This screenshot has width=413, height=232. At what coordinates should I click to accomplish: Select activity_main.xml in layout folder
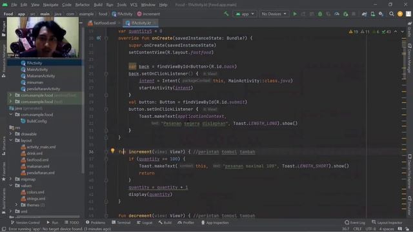pos(41,147)
